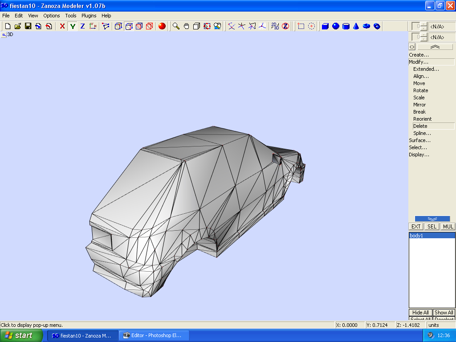Click the Save file icon
This screenshot has width=456, height=342.
28,26
